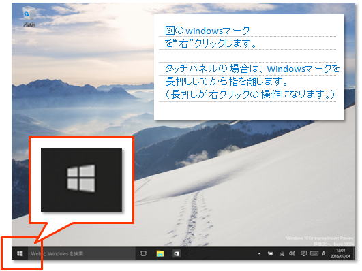Click the battery power tray icon

(x=271, y=254)
